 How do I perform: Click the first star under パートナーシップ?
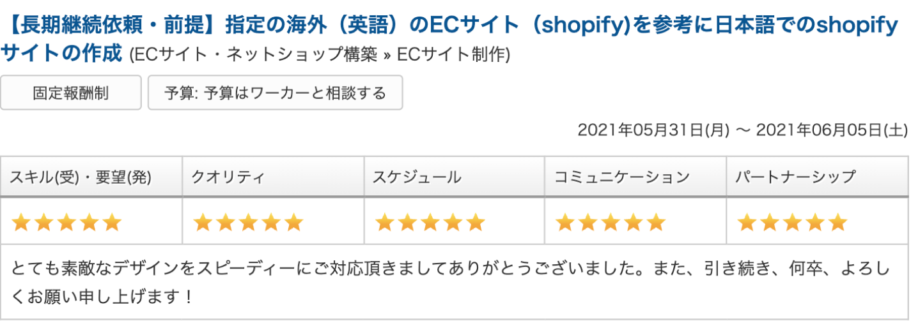[747, 223]
